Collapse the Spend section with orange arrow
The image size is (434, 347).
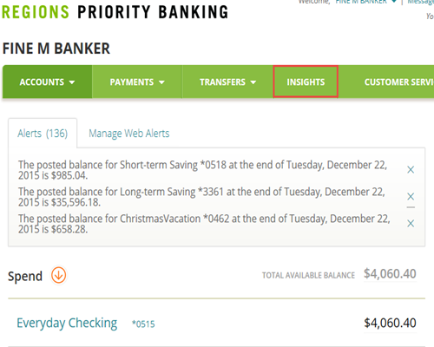click(x=59, y=275)
